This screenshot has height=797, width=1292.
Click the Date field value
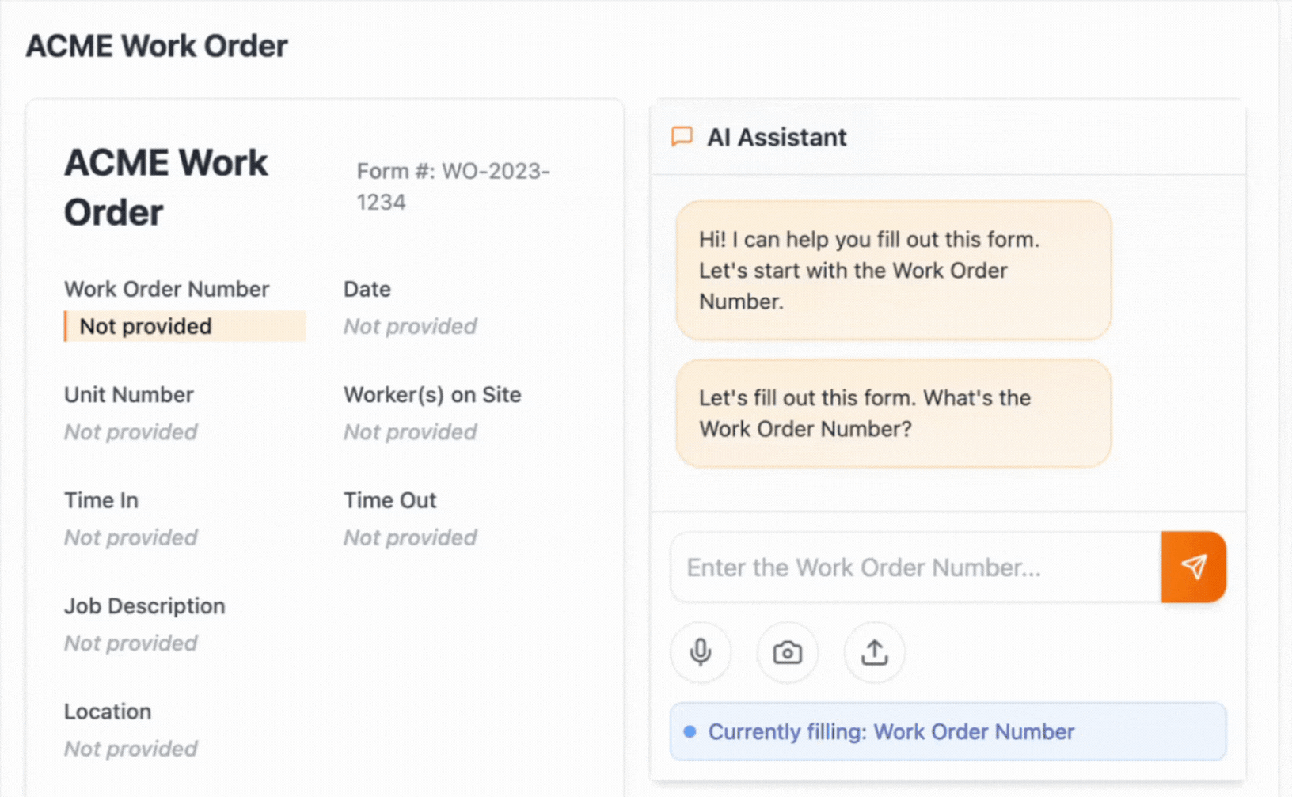coord(410,326)
